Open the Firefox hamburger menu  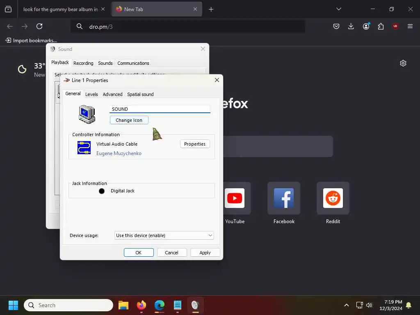[410, 26]
